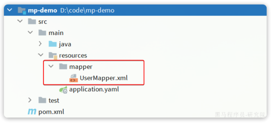The width and height of the screenshot is (271, 123).
Task: Click the mapper folder icon
Action: 63,67
